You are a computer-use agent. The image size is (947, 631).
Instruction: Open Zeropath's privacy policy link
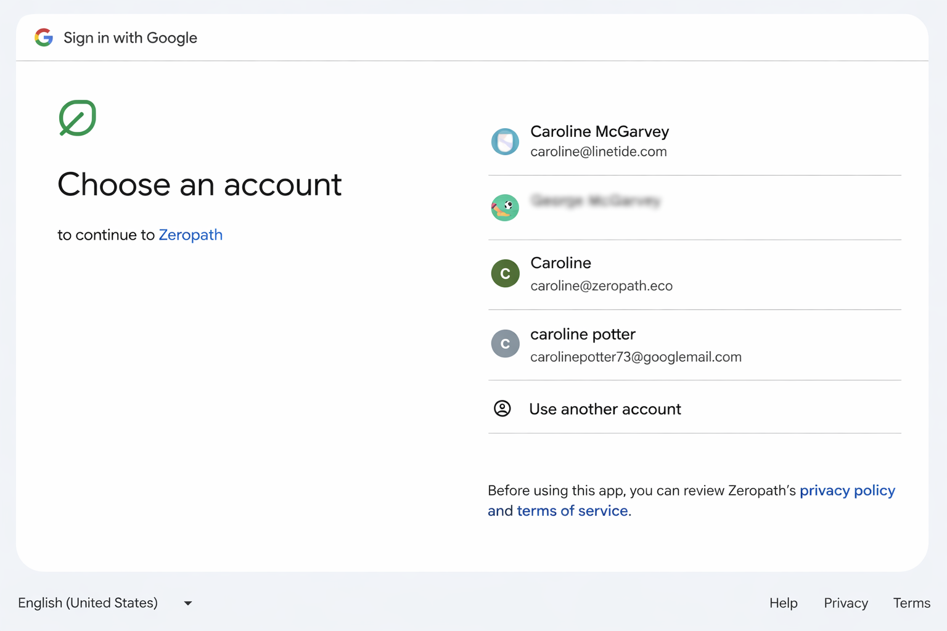click(847, 491)
